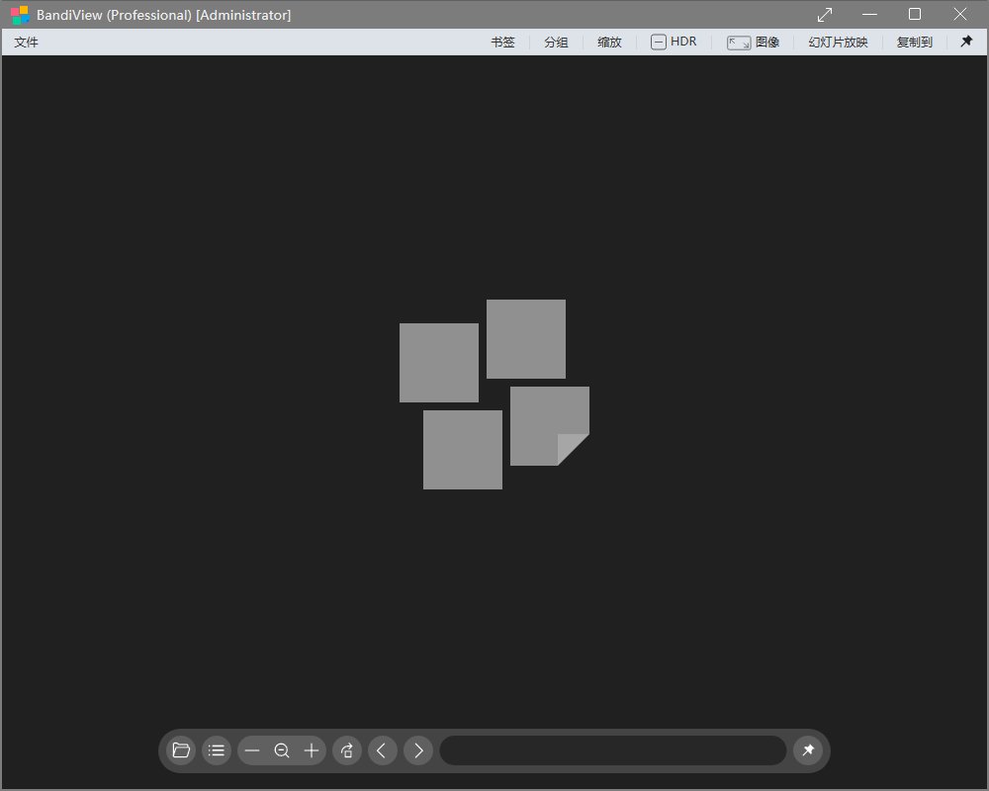Start 幻灯片放映 slideshow
Screen dimensions: 989x791
pos(837,42)
